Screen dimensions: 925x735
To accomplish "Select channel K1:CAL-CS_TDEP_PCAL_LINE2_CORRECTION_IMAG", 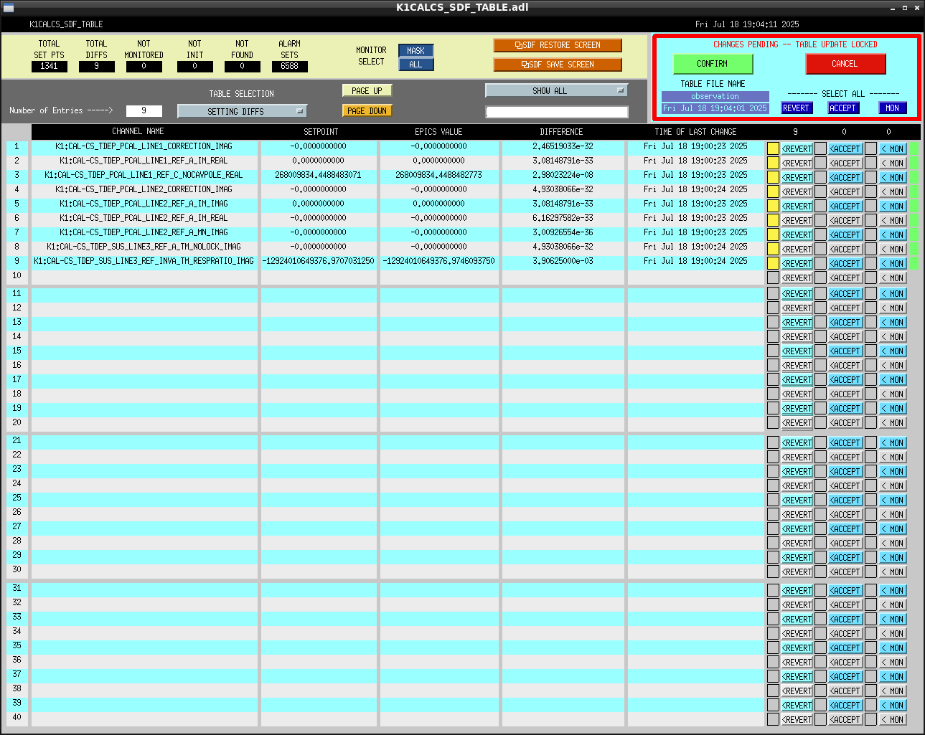I will pyautogui.click(x=144, y=189).
